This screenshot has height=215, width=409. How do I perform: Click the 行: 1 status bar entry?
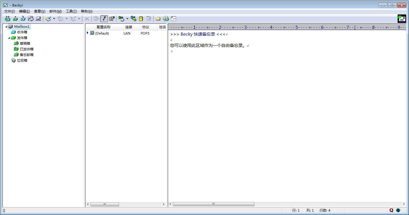(x=296, y=210)
